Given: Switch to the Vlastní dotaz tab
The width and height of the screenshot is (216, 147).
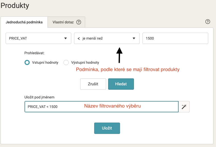Looking at the screenshot, I should [x=66, y=22].
